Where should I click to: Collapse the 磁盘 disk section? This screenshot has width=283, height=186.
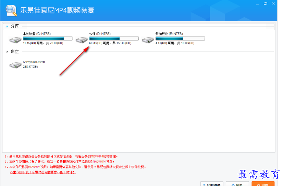coord(7,52)
